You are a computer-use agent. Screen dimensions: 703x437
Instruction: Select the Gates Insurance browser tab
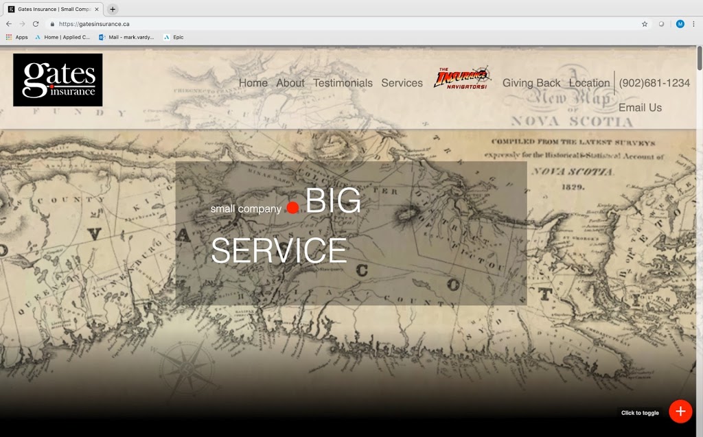(54, 9)
